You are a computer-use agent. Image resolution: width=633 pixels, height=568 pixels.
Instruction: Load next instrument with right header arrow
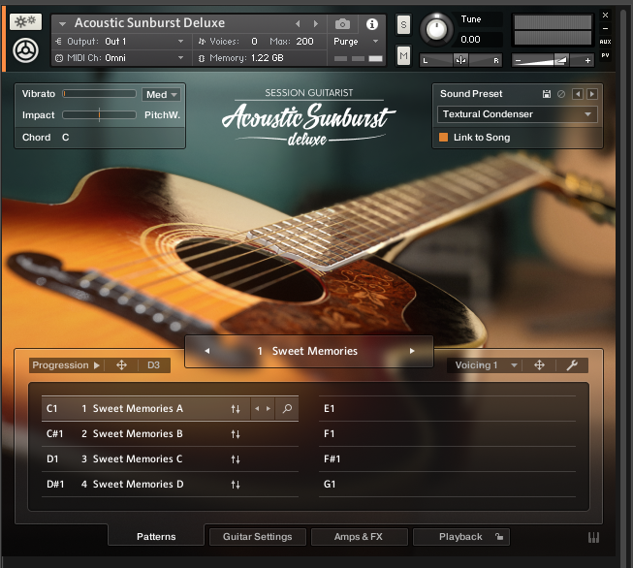coord(316,24)
